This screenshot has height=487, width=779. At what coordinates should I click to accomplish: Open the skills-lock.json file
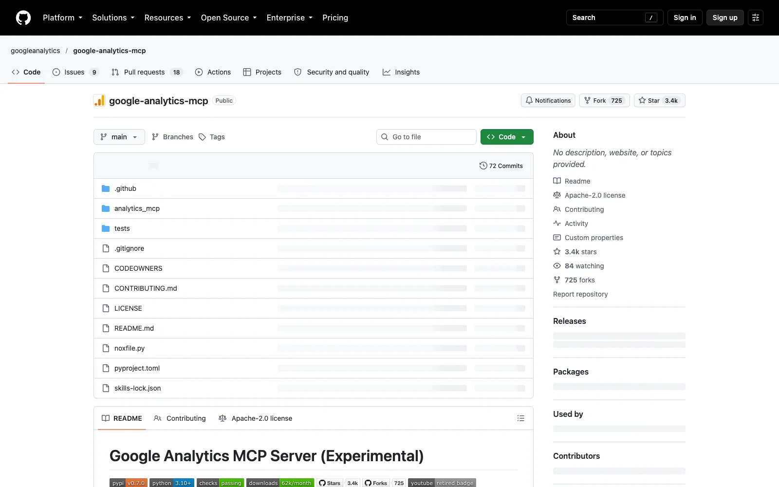[137, 388]
